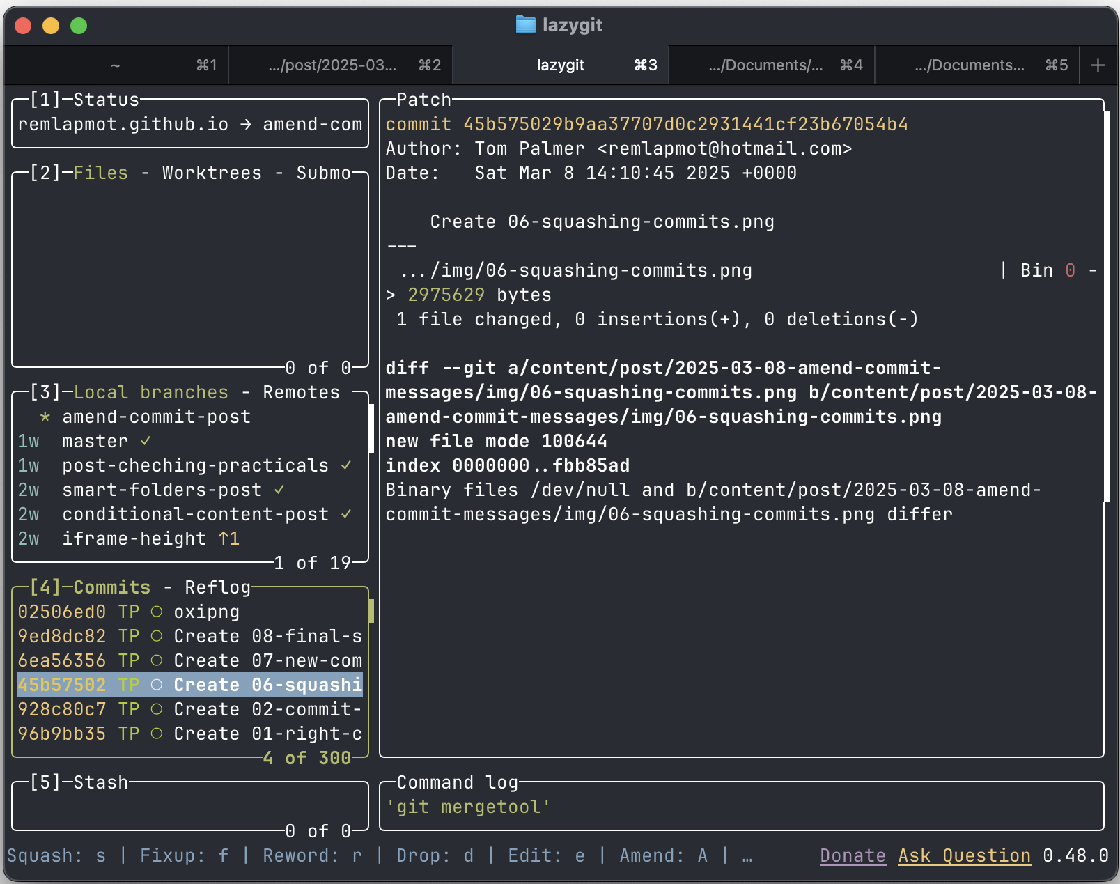Viewport: 1120px width, 884px height.
Task: Switch to the .../post/2025-03... tab
Action: pyautogui.click(x=341, y=65)
